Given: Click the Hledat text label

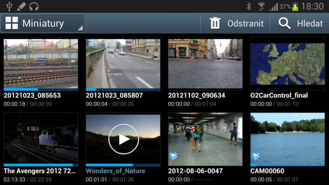Looking at the screenshot, I should tap(310, 24).
